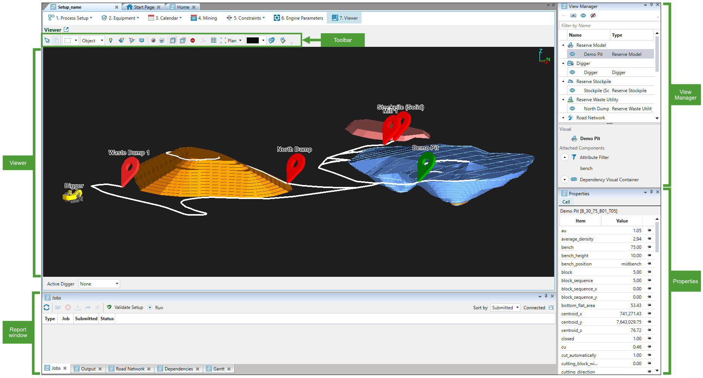Click the translucent red cube icon
The width and height of the screenshot is (703, 378).
[162, 40]
